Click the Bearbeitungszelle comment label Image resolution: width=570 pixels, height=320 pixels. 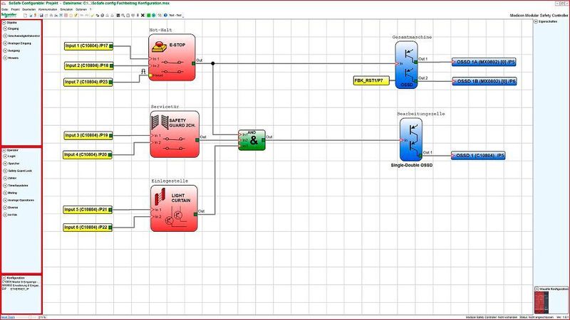click(420, 114)
